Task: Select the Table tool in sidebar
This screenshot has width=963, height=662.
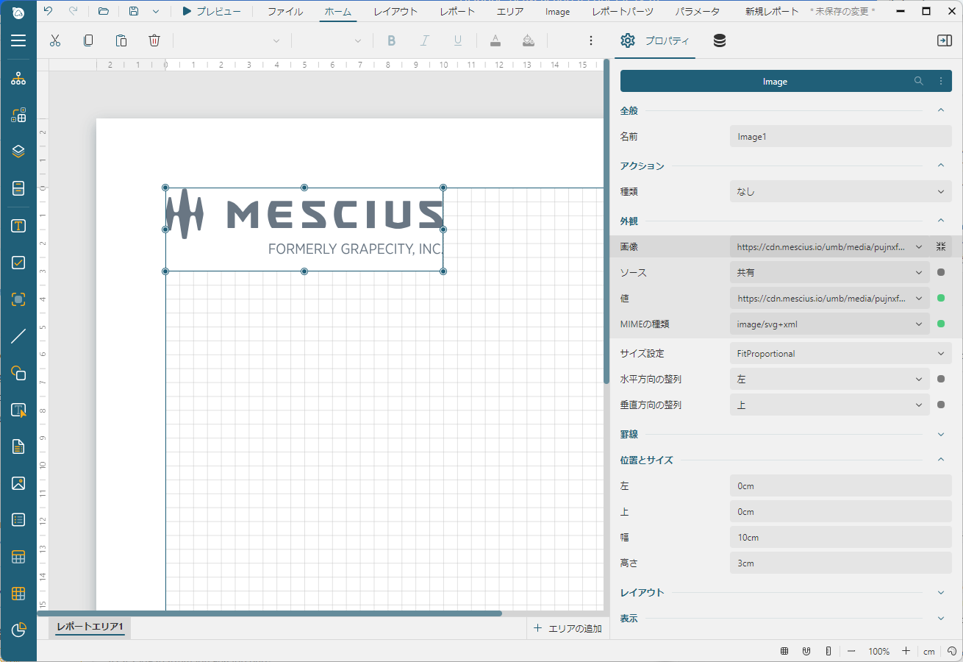Action: point(18,557)
